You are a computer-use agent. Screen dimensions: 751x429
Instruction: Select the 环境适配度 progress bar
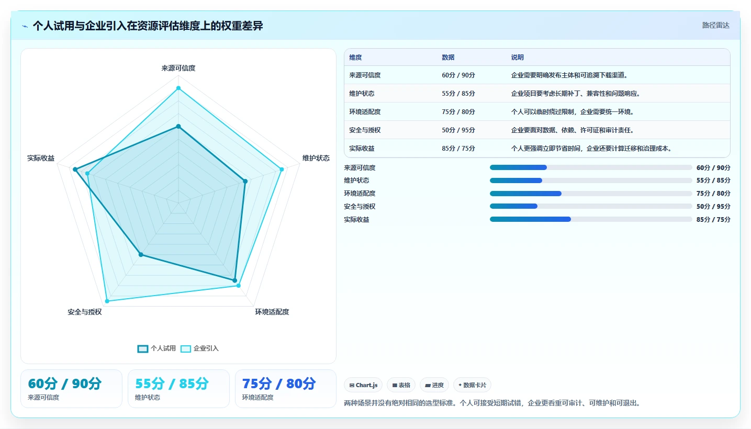pos(591,194)
